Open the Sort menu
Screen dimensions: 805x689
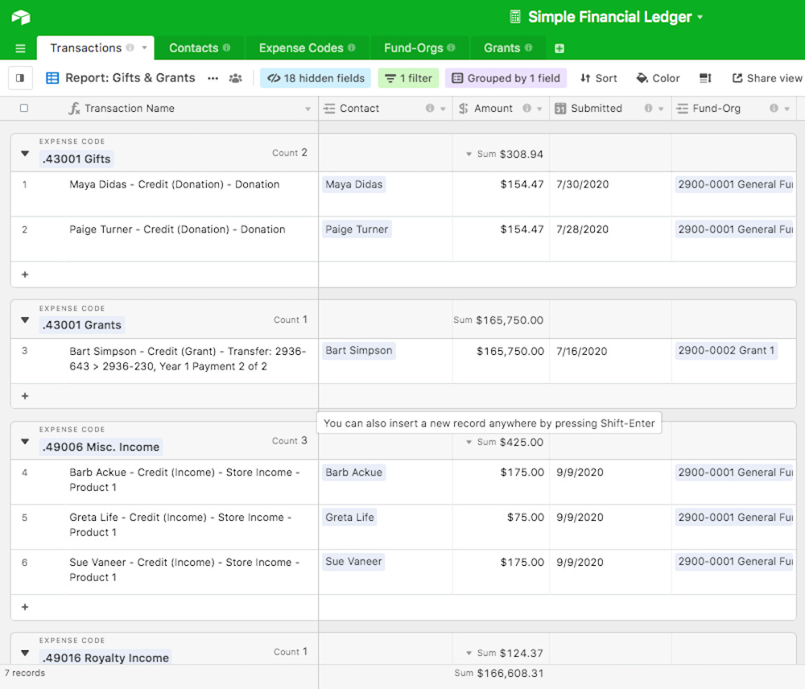(x=599, y=78)
